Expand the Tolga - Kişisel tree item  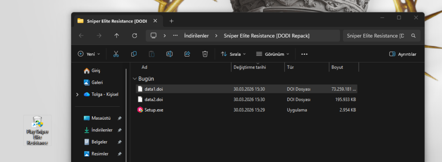coord(77,95)
